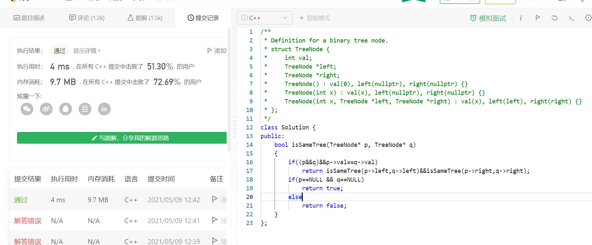The height and width of the screenshot is (245, 592).
Task: Open the console terminal icon
Action: point(571,18)
